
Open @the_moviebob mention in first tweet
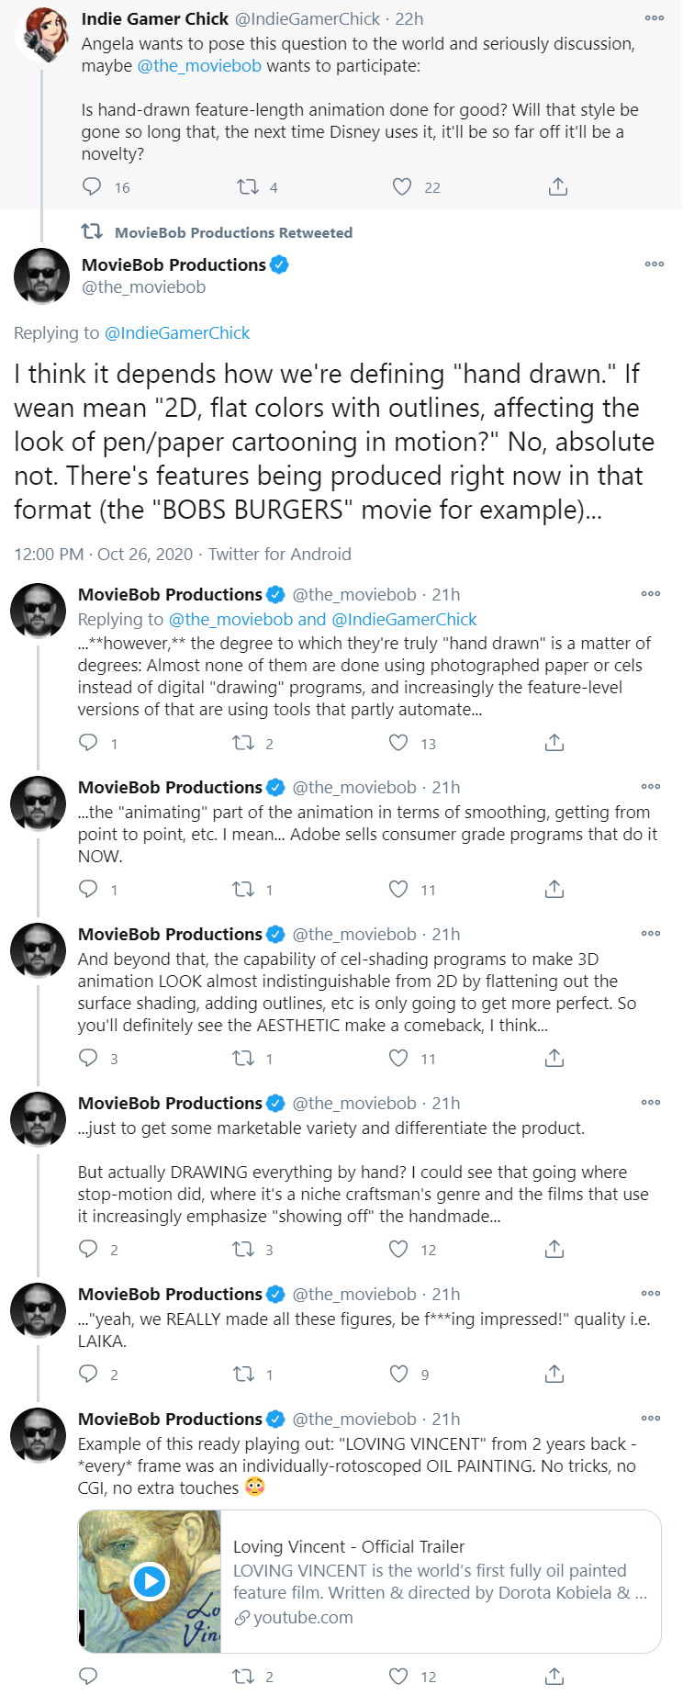point(199,66)
